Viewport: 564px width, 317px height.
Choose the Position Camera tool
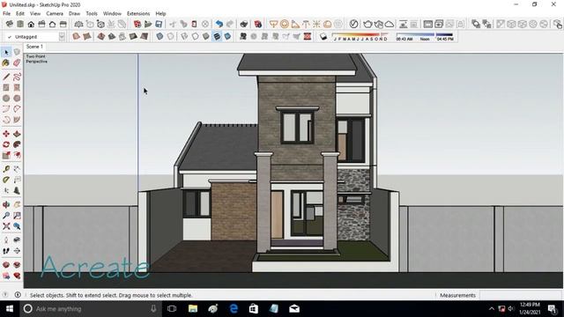pos(6,240)
